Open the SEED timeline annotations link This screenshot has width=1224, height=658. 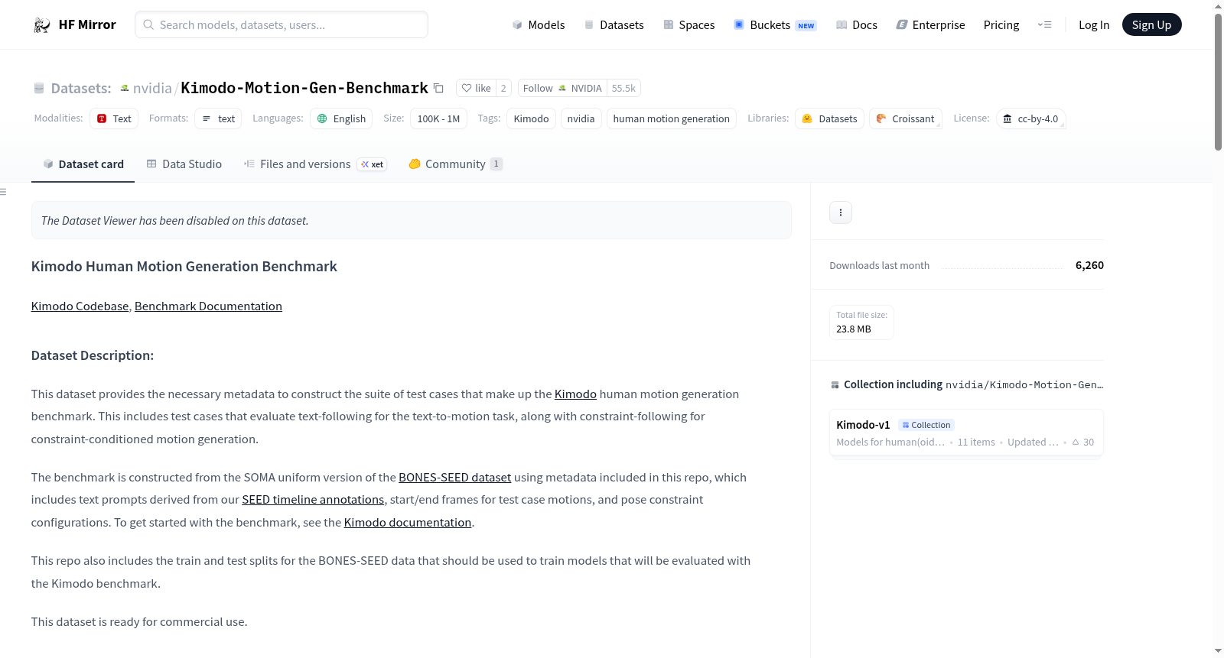coord(313,499)
